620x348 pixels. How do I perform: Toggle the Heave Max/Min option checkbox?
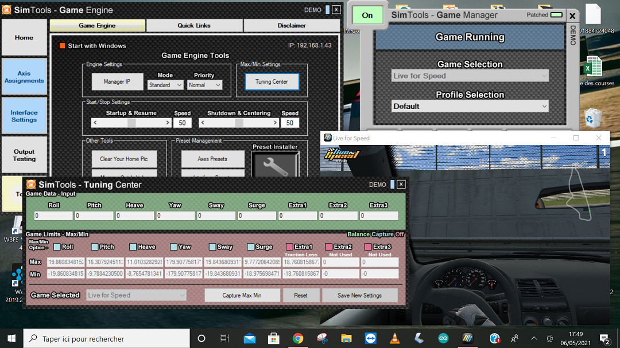[x=133, y=247]
